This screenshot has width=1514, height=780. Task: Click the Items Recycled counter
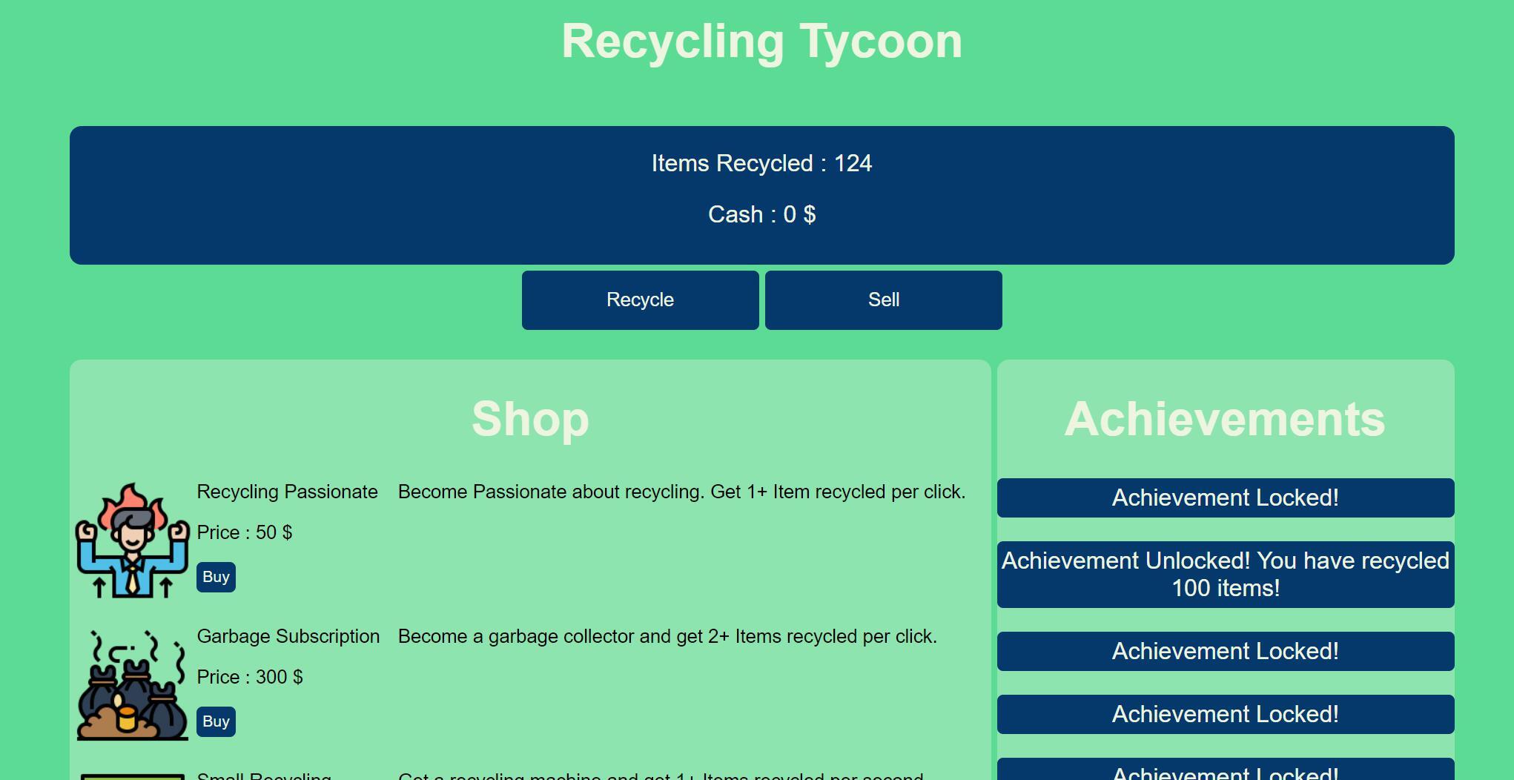tap(761, 164)
